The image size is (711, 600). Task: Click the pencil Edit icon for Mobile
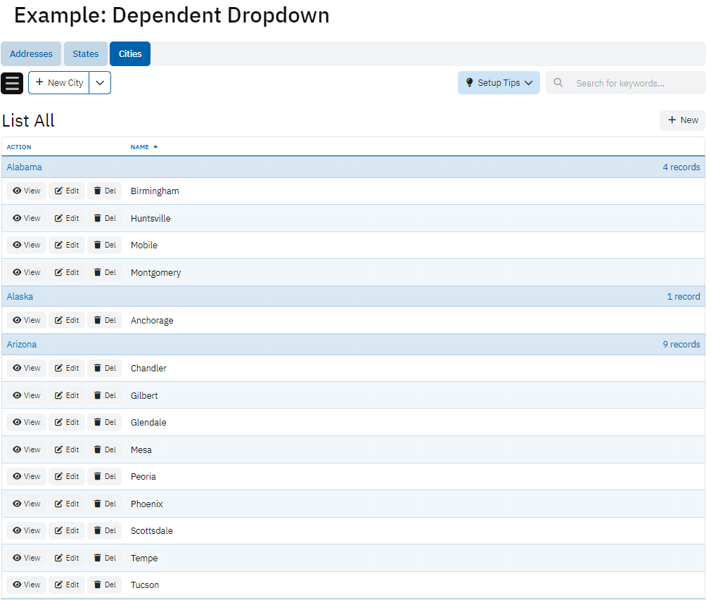pos(59,245)
